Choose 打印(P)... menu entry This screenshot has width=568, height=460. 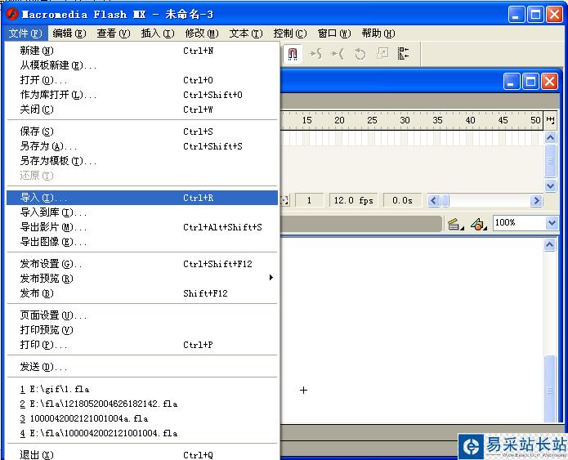point(142,345)
